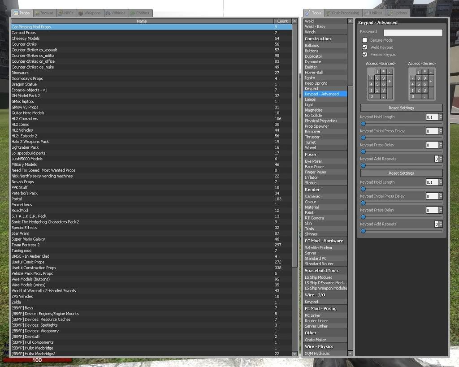Disable the Freeze Keypad checkbox
This screenshot has width=459, height=367.
[365, 55]
